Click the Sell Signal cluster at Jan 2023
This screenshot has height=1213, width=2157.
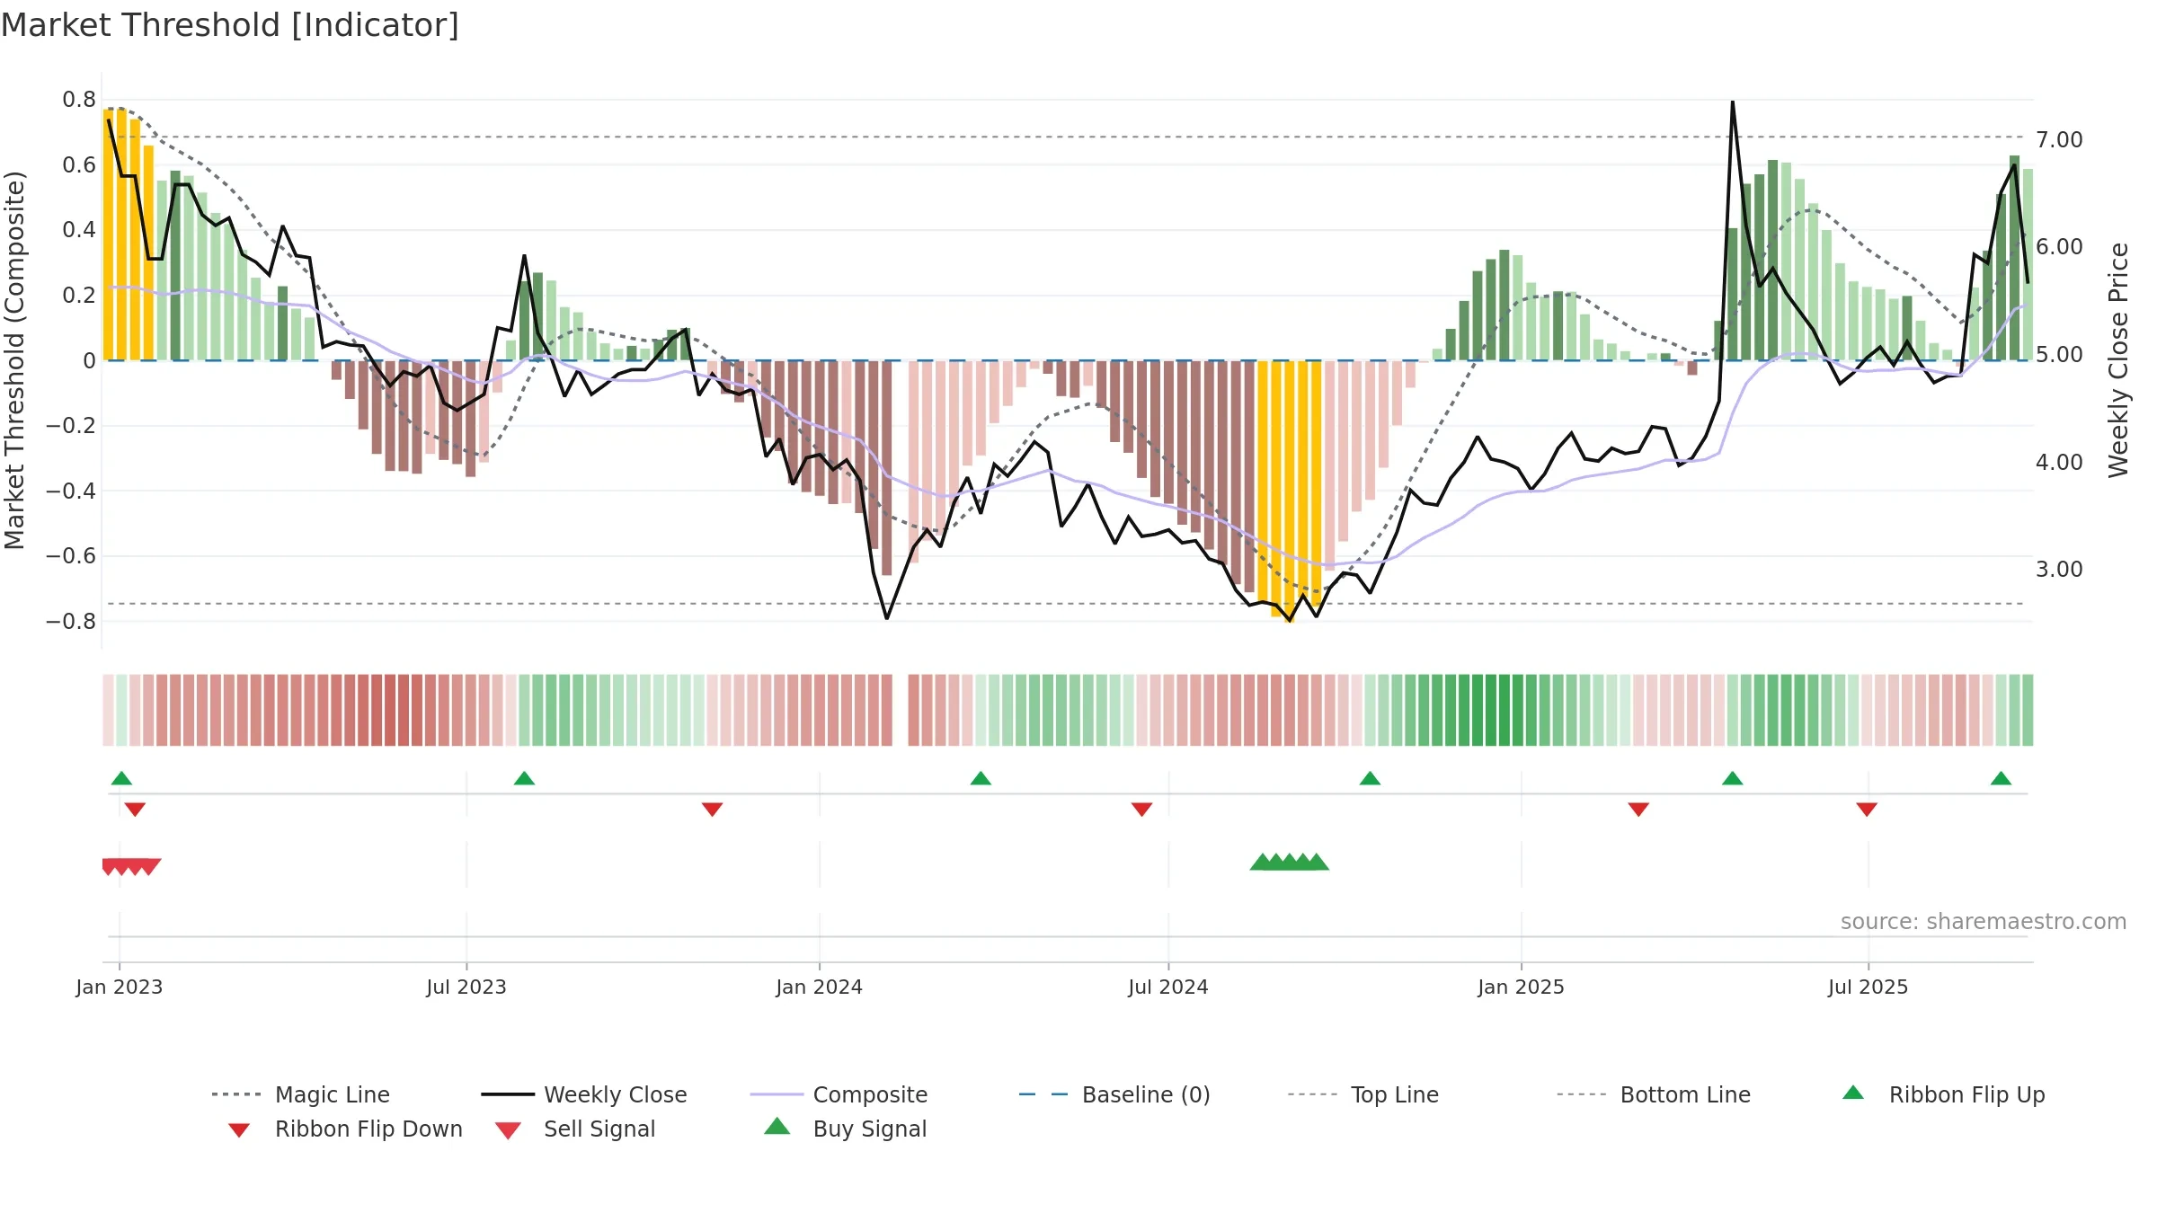[131, 866]
